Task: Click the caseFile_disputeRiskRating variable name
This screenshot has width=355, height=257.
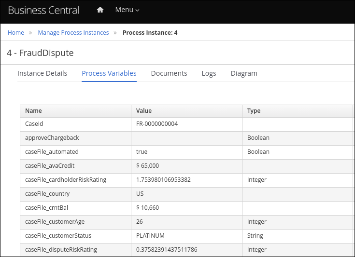Action: pyautogui.click(x=61, y=250)
